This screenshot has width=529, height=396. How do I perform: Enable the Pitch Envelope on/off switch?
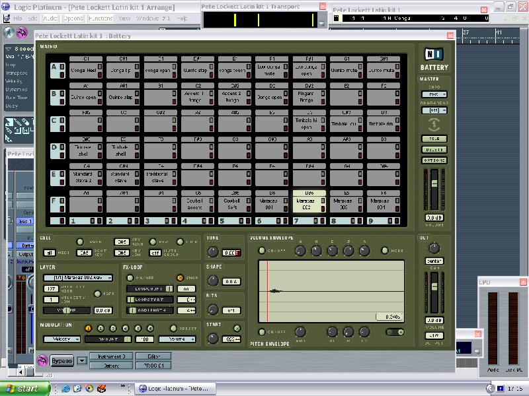tap(261, 331)
